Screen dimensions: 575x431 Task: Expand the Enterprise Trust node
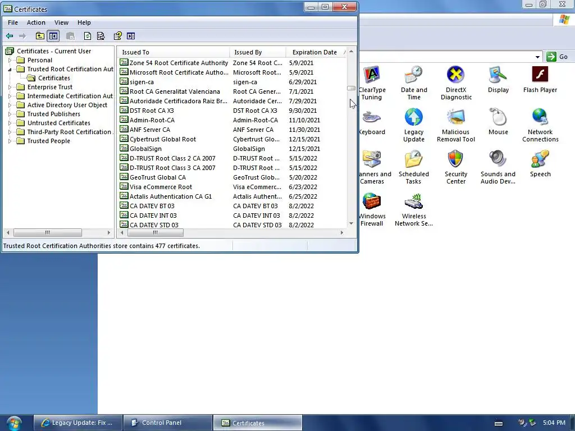[x=10, y=87]
